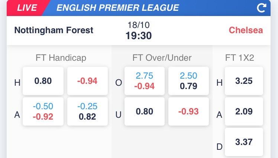Choose away handicap -0.25 at 0.82
This screenshot has width=278, height=158.
point(87,111)
